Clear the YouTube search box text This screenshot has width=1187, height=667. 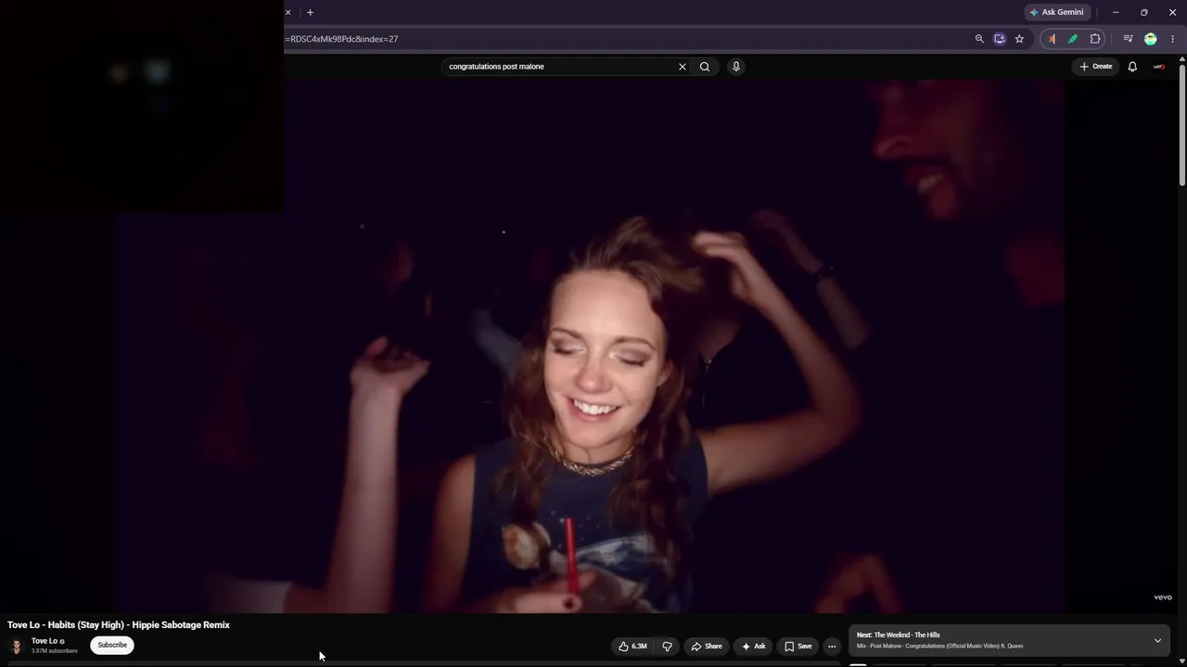click(x=683, y=67)
